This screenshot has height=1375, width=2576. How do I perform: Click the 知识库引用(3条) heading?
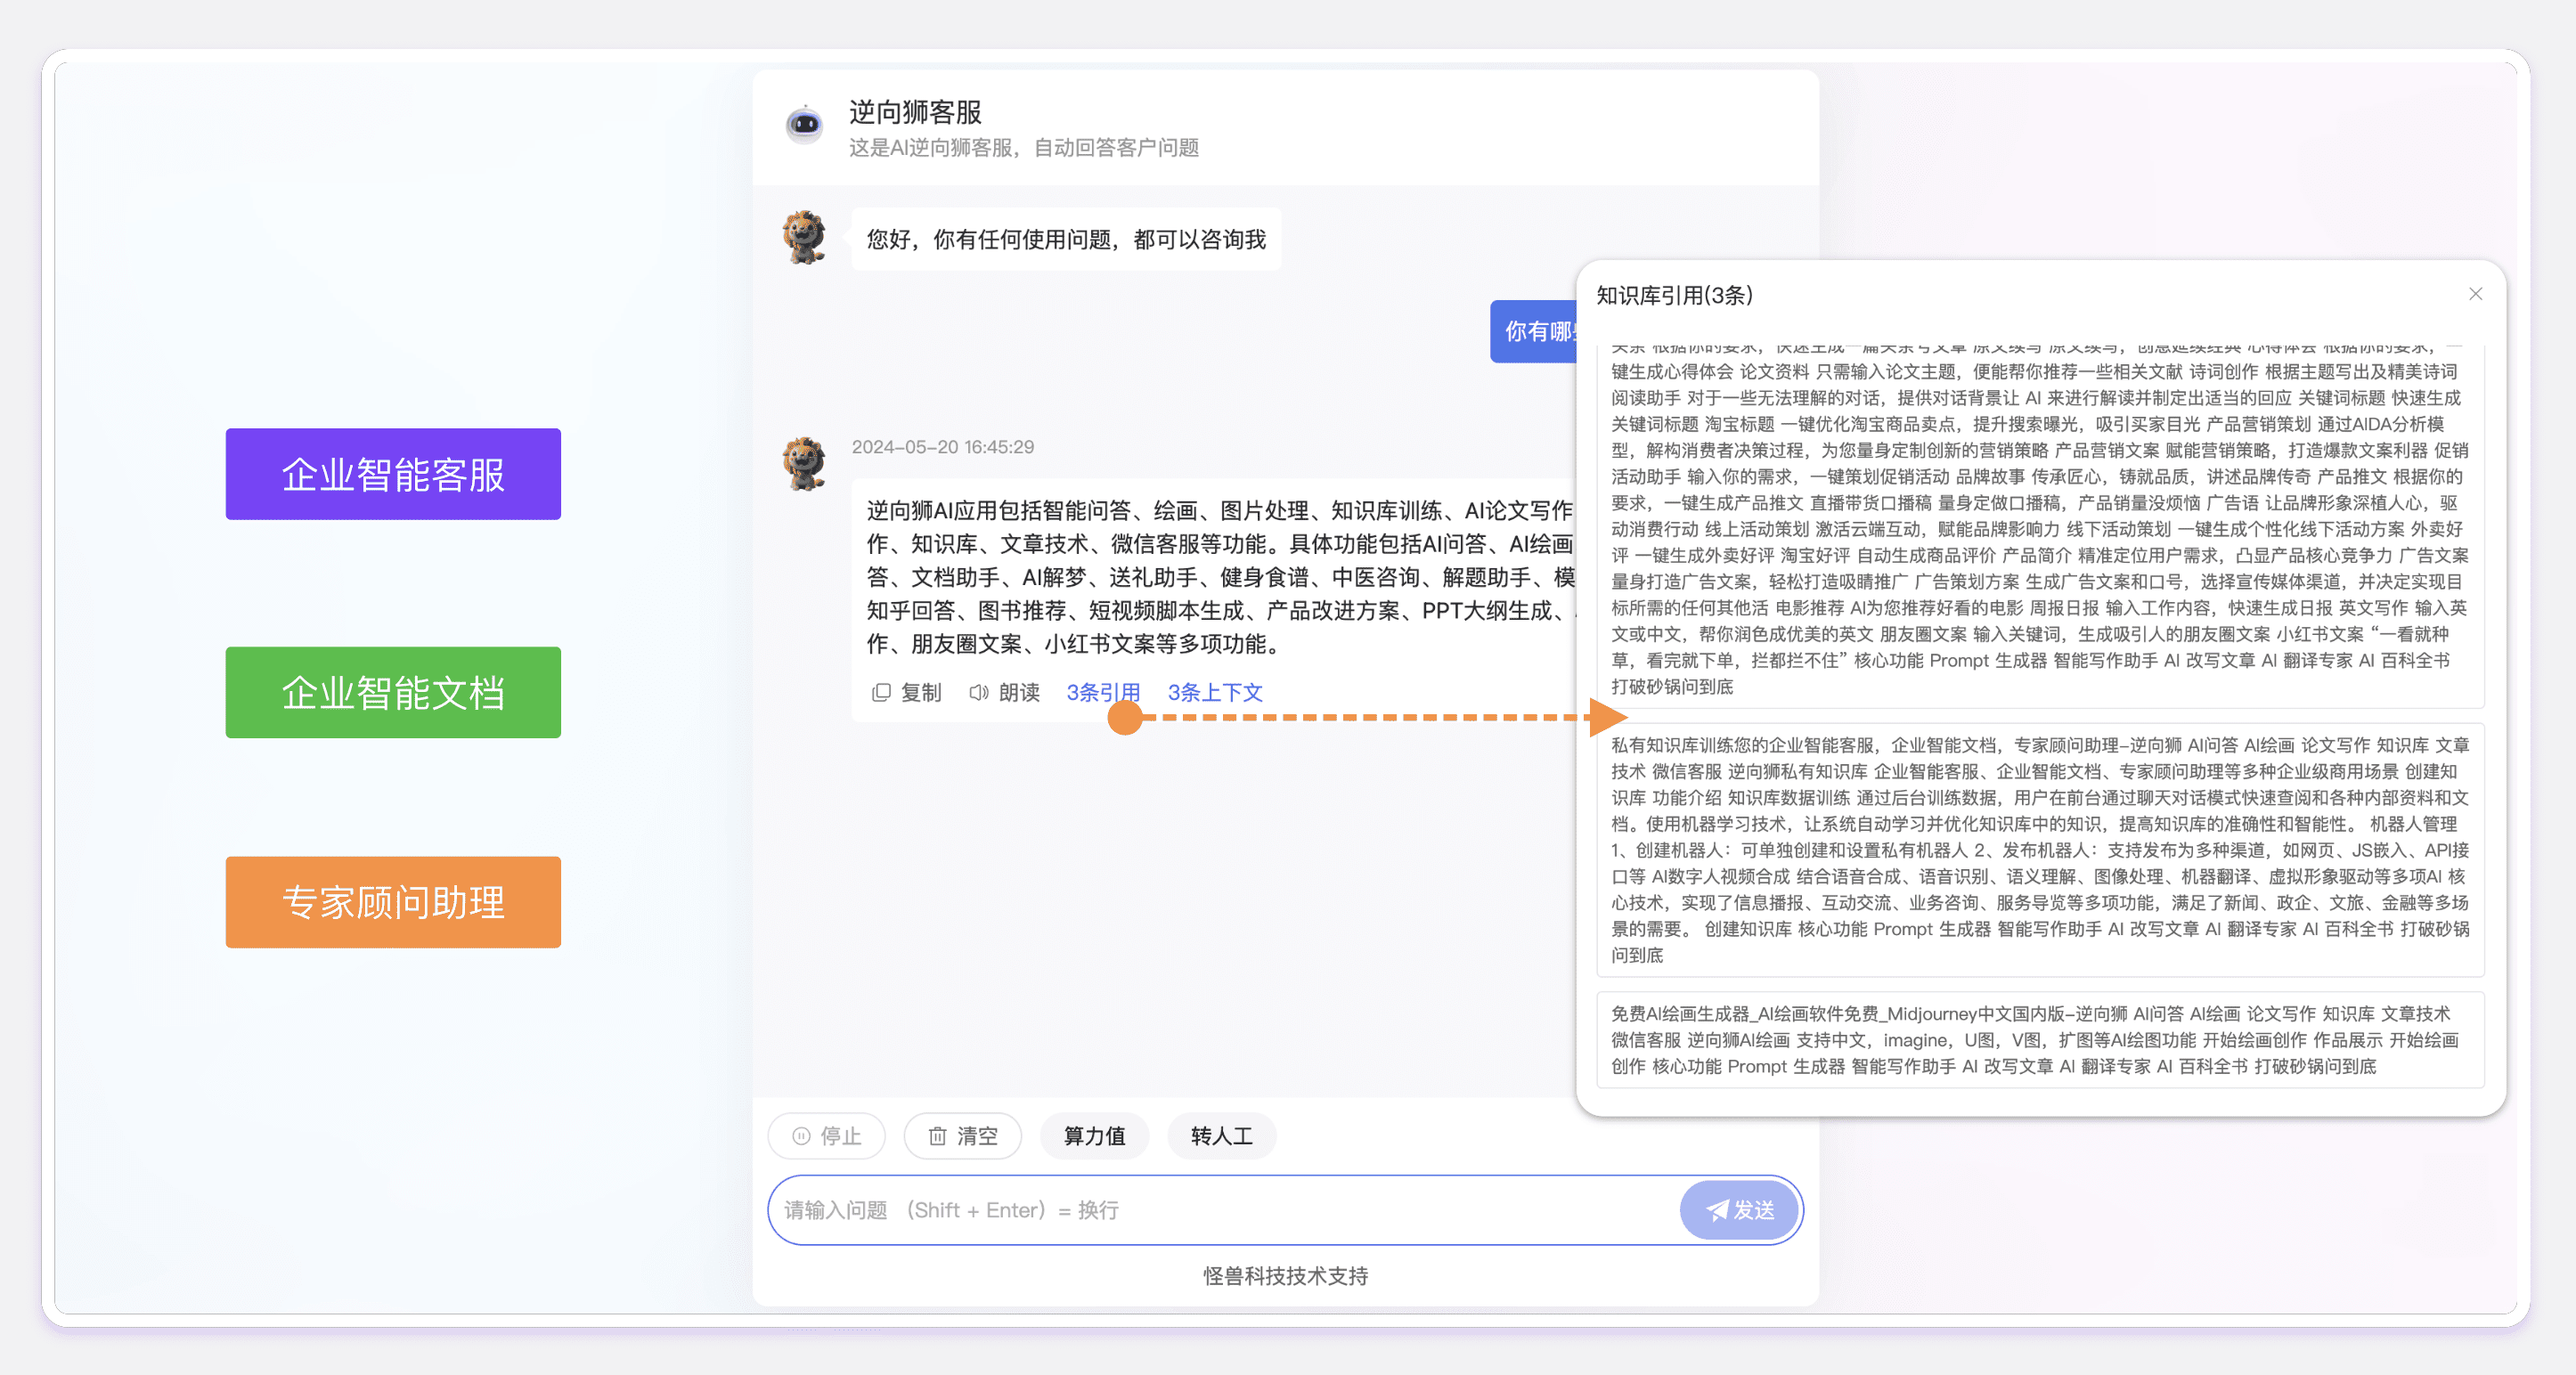click(1674, 295)
